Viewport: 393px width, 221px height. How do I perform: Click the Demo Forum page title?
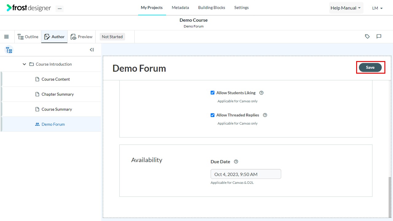(139, 68)
